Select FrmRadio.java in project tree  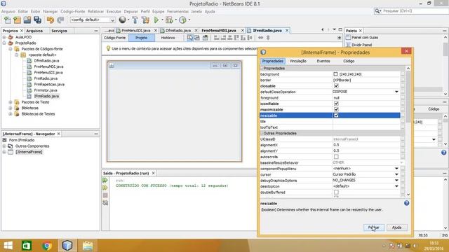46,78
